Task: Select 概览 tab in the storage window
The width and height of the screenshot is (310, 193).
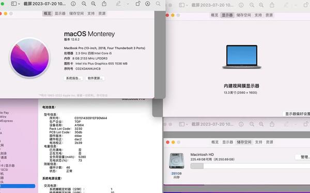Action: [x=215, y=142]
